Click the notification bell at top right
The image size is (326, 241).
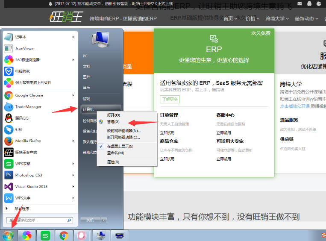[x=309, y=3]
